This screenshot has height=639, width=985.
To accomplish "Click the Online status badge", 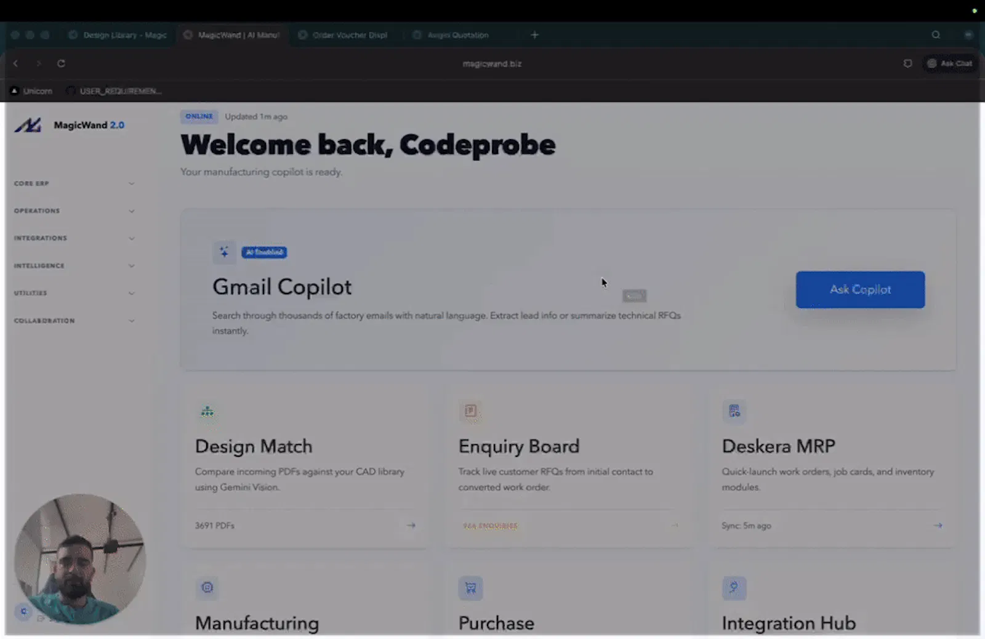I will pyautogui.click(x=199, y=116).
